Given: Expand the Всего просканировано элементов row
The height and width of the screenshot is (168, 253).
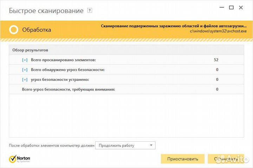Looking at the screenshot, I should click(x=25, y=60).
